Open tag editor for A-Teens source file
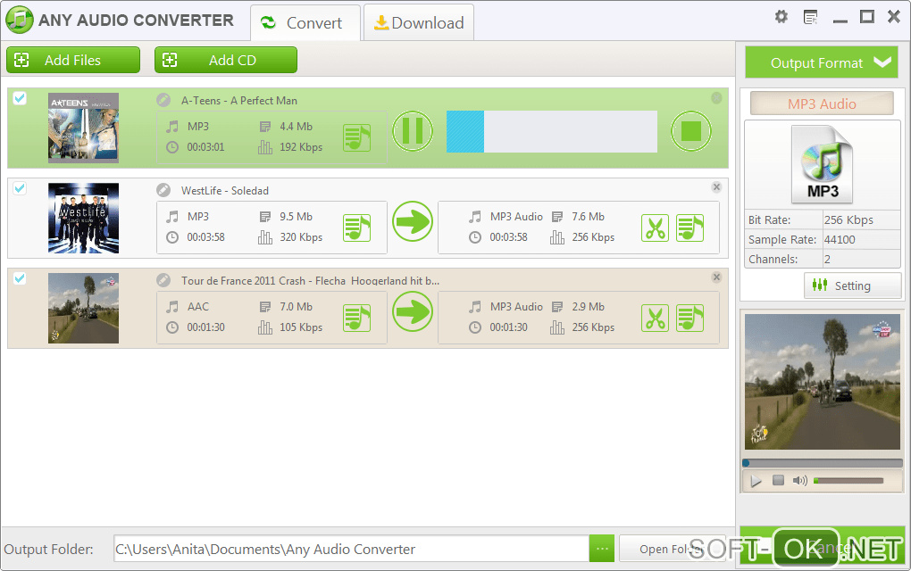 tap(356, 137)
